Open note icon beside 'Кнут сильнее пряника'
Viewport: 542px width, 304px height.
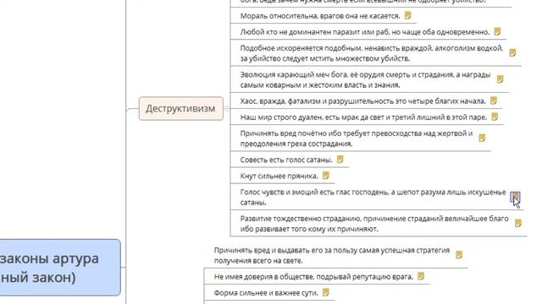pyautogui.click(x=325, y=176)
